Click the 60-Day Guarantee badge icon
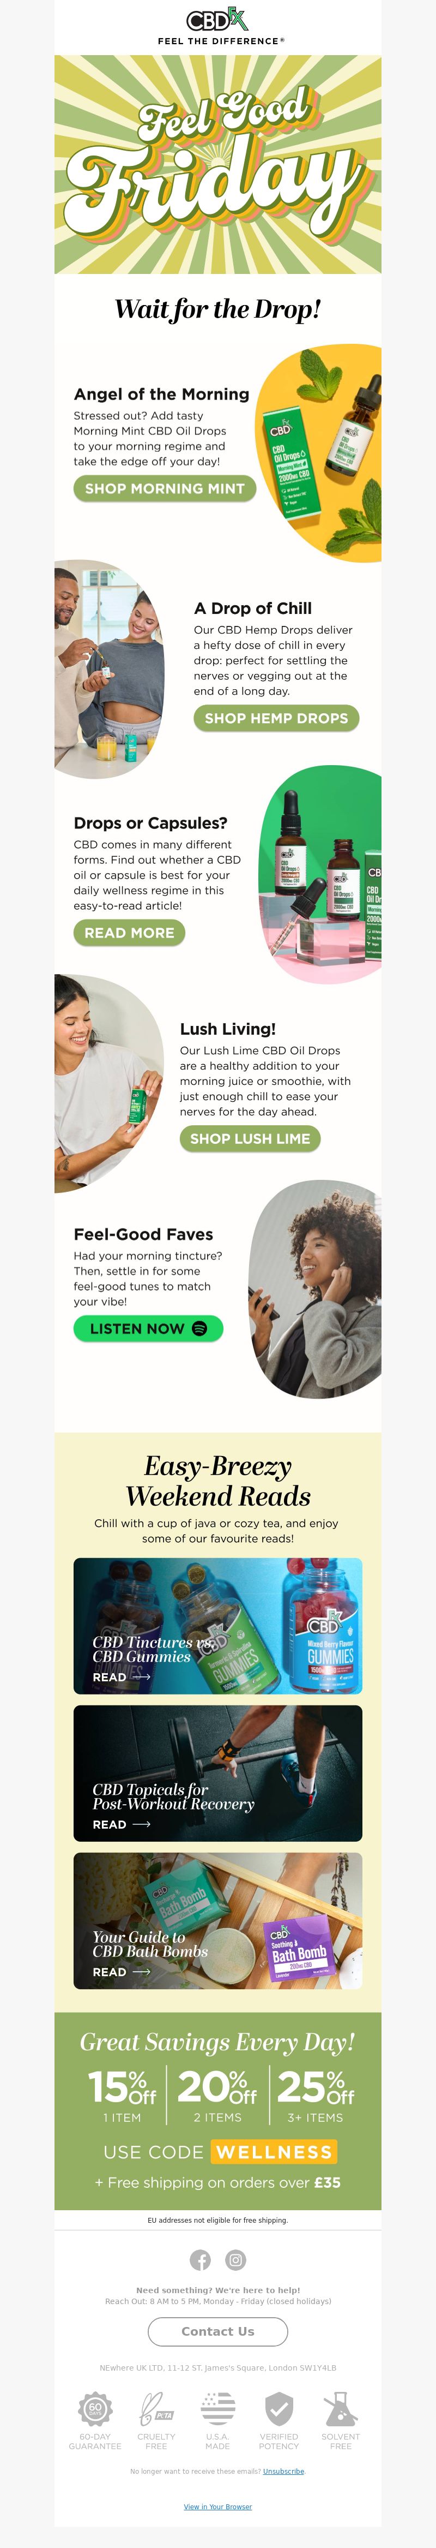Image resolution: width=436 pixels, height=2548 pixels. coord(95,2408)
